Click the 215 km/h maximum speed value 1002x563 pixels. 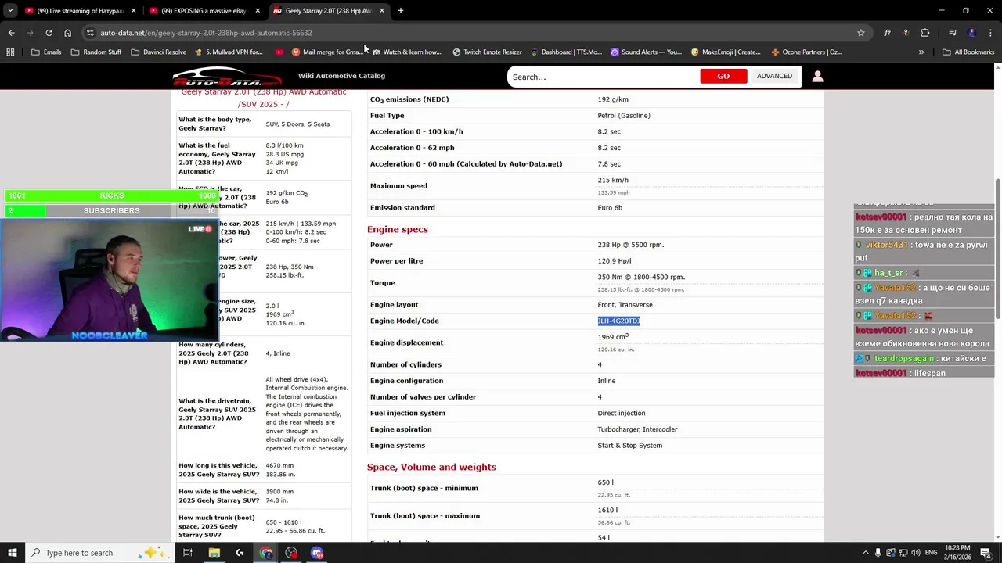click(x=613, y=181)
